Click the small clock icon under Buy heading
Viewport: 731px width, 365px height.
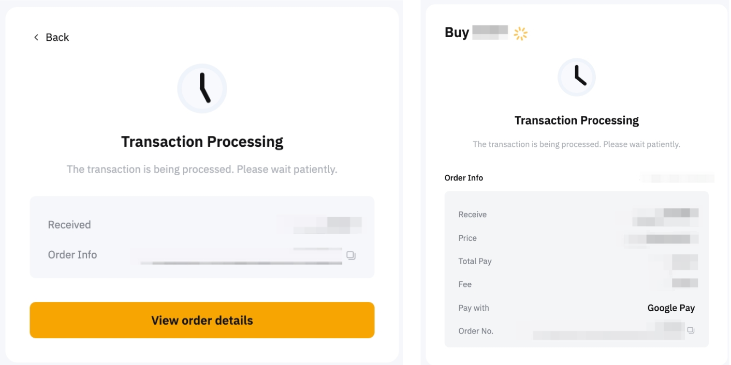[x=577, y=77]
